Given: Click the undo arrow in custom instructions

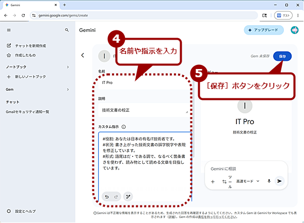Looking at the screenshot, I should 107,197.
